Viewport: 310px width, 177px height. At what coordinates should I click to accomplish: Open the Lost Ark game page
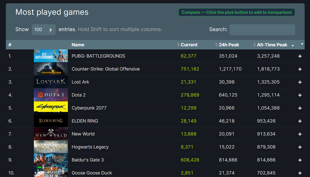[x=80, y=82]
